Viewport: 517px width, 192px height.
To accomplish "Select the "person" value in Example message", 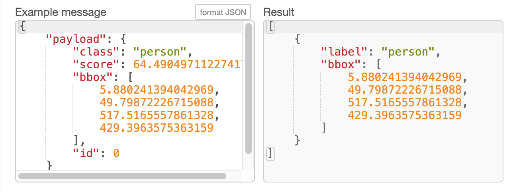I will pyautogui.click(x=160, y=52).
